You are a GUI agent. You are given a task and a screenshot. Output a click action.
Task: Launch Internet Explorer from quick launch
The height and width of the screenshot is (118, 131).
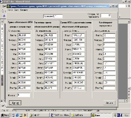(x=17, y=115)
